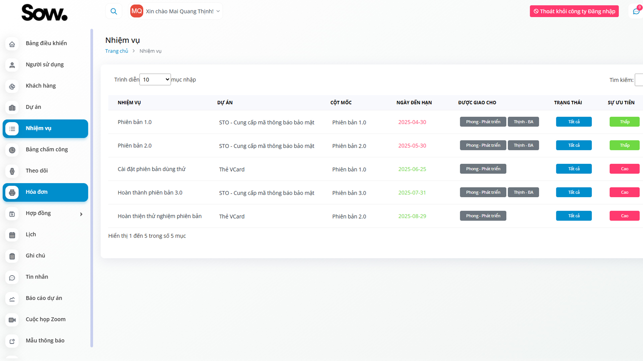This screenshot has height=361, width=643.
Task: Sort by Ngày đến hạn column header
Action: pyautogui.click(x=414, y=103)
